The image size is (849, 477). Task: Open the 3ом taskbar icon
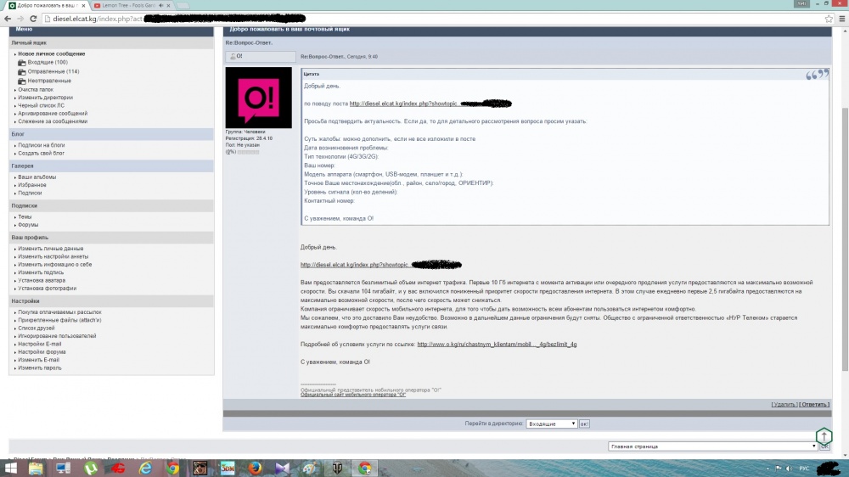228,468
